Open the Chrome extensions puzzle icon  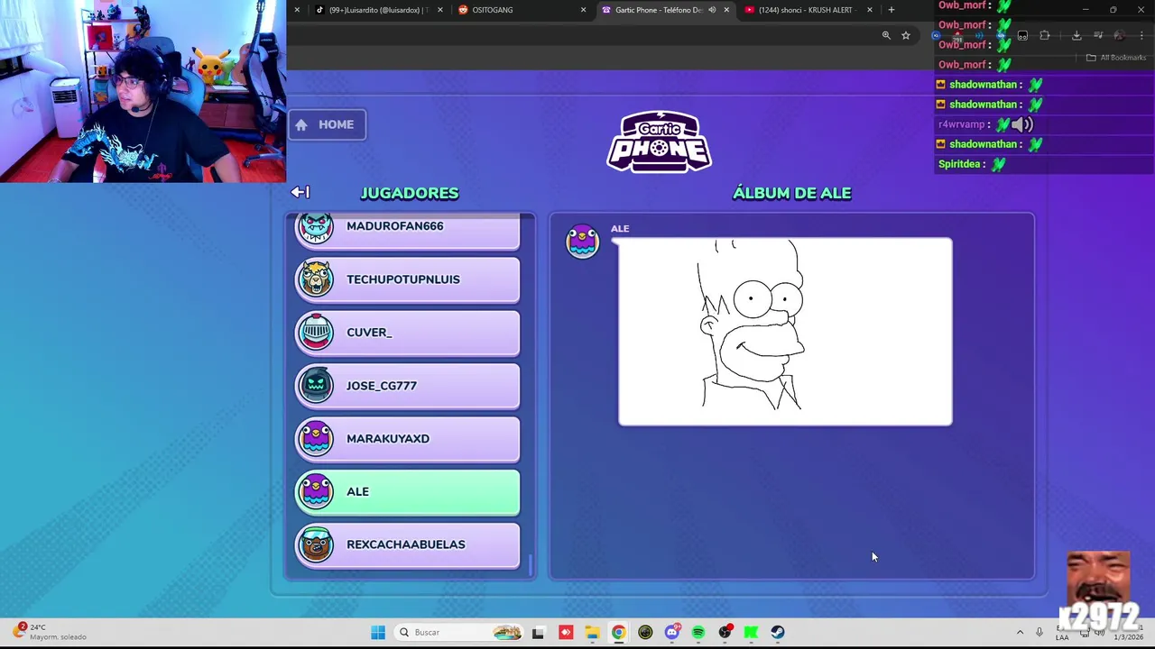click(x=1045, y=35)
